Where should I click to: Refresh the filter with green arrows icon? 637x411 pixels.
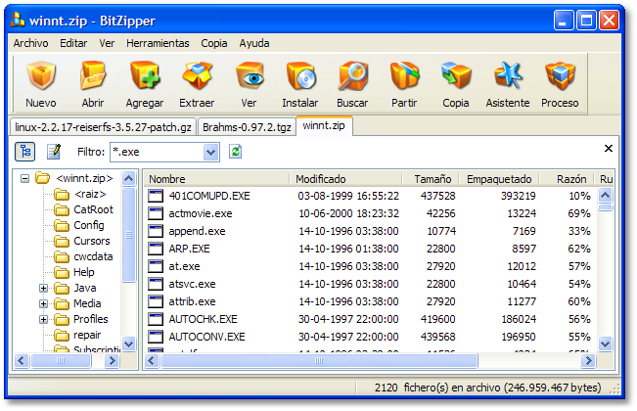click(235, 152)
